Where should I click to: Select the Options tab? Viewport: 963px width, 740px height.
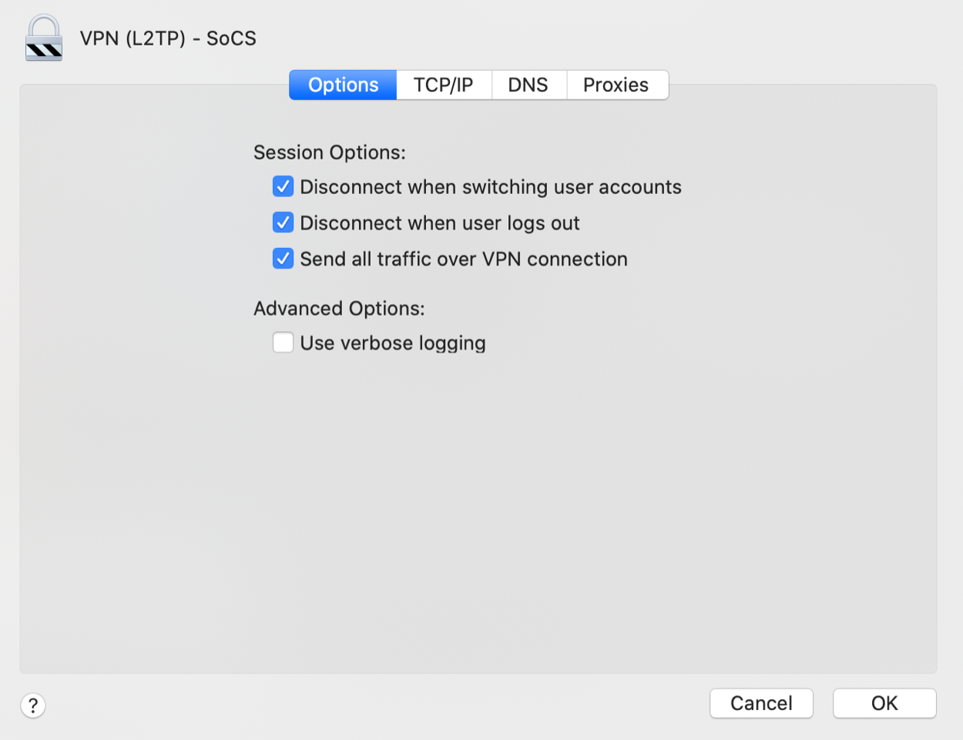click(x=343, y=85)
